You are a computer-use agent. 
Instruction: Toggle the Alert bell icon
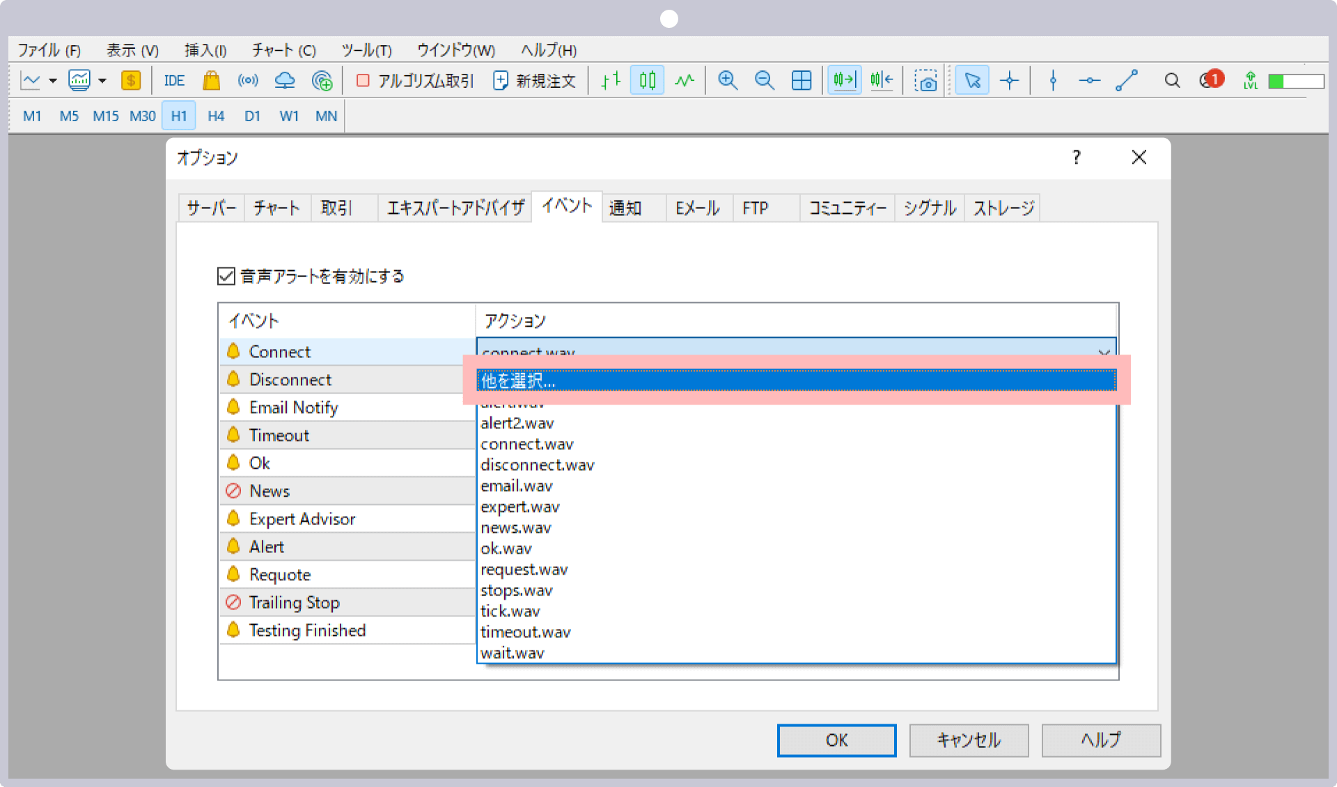233,547
